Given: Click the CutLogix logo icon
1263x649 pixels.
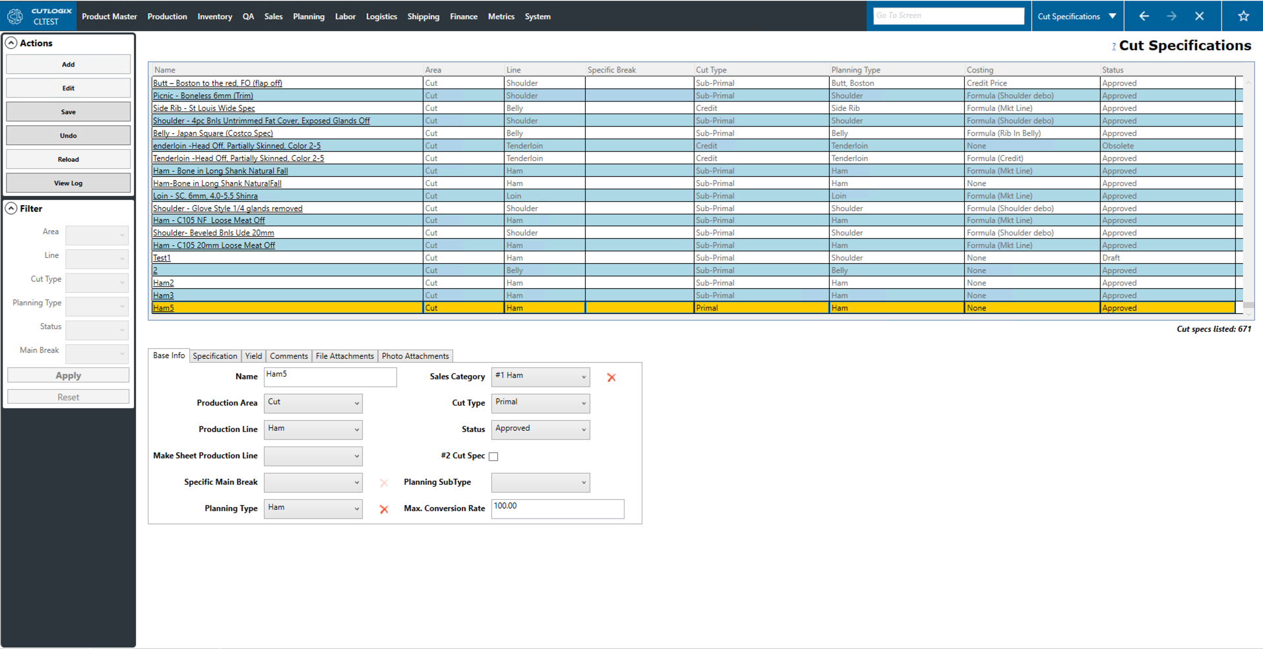Looking at the screenshot, I should click(15, 16).
